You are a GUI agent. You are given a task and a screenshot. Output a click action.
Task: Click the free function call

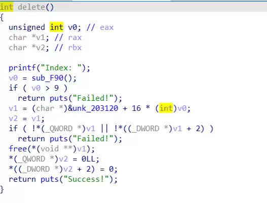18,149
